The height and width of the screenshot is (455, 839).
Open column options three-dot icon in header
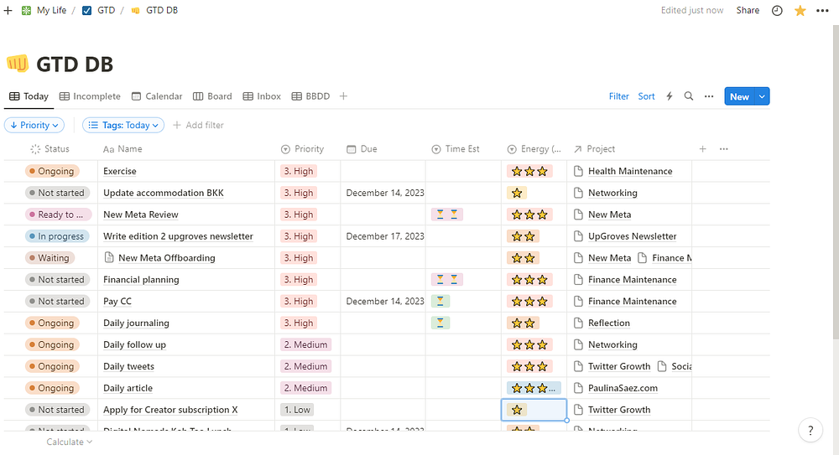click(x=723, y=148)
